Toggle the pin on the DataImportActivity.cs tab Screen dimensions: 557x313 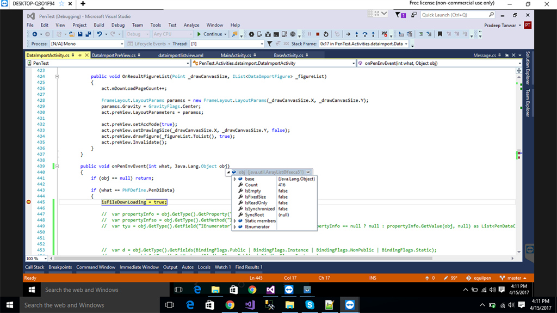pyautogui.click(x=80, y=55)
